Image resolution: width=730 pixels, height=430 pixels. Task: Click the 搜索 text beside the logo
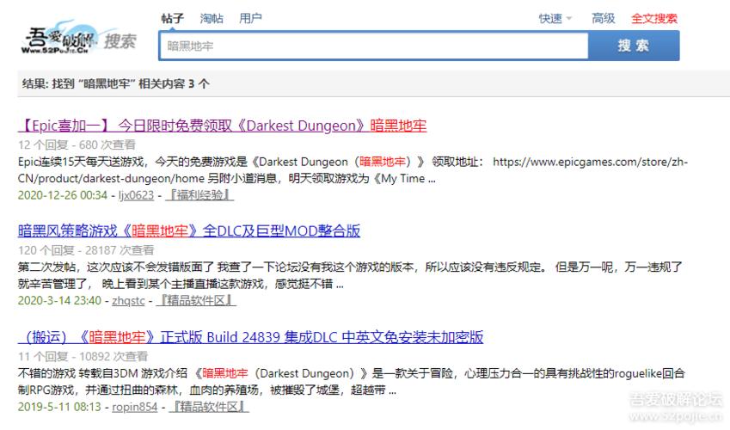(120, 41)
